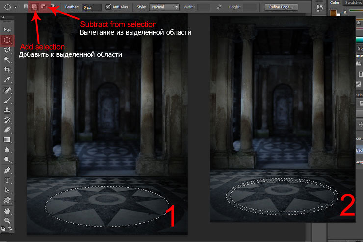Select the Pen tool
Viewport: 363px width, 242px height.
click(x=7, y=170)
